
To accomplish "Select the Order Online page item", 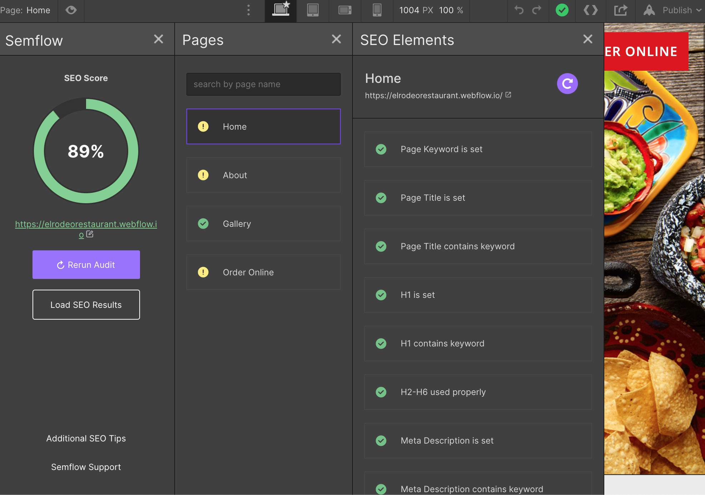I will 263,272.
